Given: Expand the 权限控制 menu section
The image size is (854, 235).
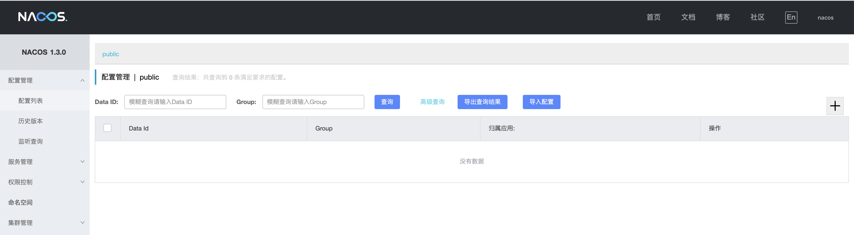Looking at the screenshot, I should (x=45, y=182).
